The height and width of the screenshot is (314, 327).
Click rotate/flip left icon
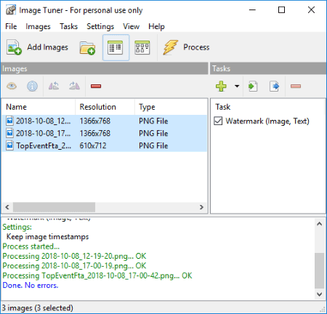[x=54, y=86]
